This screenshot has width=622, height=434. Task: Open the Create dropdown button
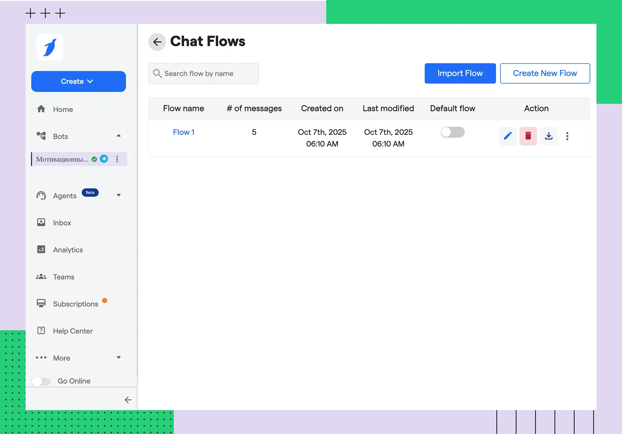click(x=78, y=82)
